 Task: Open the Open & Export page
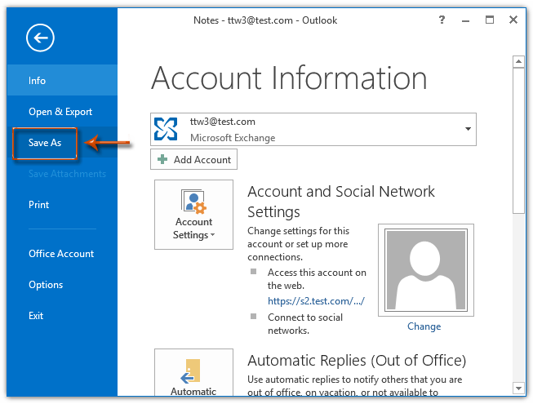coord(62,112)
